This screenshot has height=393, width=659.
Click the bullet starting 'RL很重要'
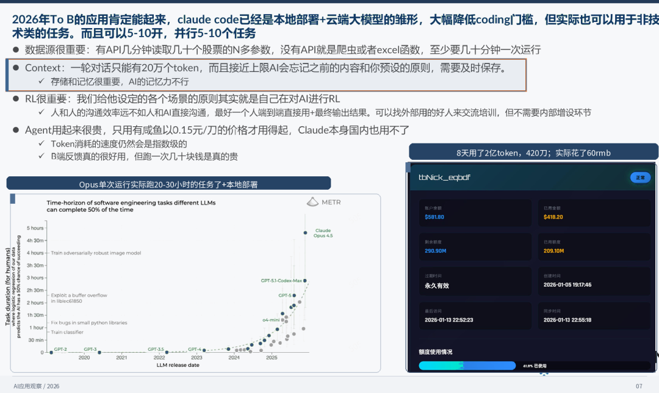pyautogui.click(x=182, y=99)
